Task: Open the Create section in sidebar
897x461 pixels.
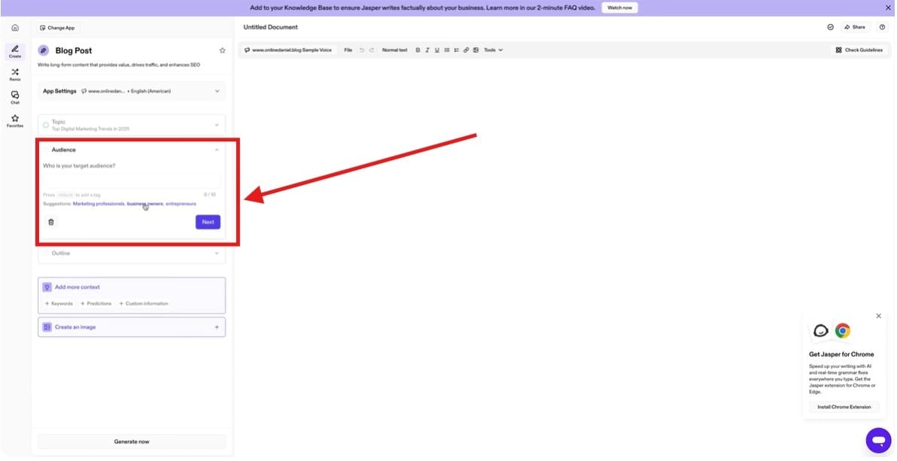Action: tap(15, 51)
